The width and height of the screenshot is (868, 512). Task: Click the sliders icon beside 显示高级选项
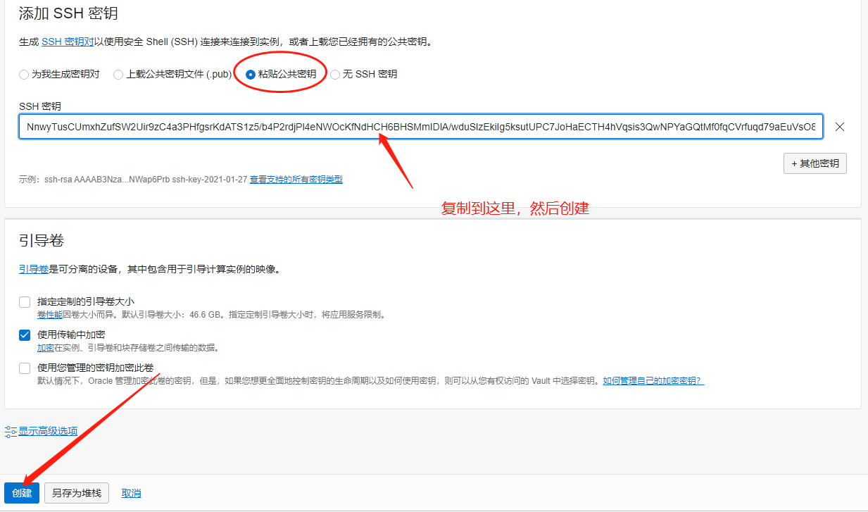pos(11,431)
